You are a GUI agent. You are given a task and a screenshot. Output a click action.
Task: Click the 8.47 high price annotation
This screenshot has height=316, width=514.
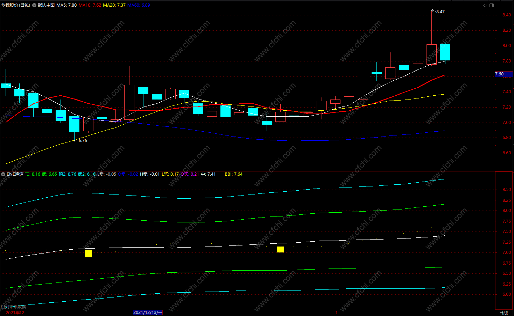coord(440,12)
